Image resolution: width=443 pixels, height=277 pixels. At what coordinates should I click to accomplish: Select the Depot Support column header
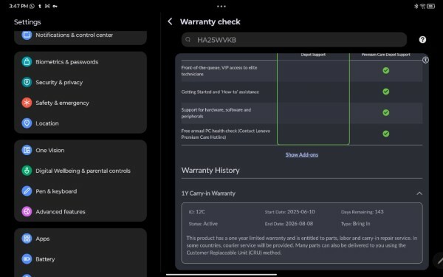313,55
